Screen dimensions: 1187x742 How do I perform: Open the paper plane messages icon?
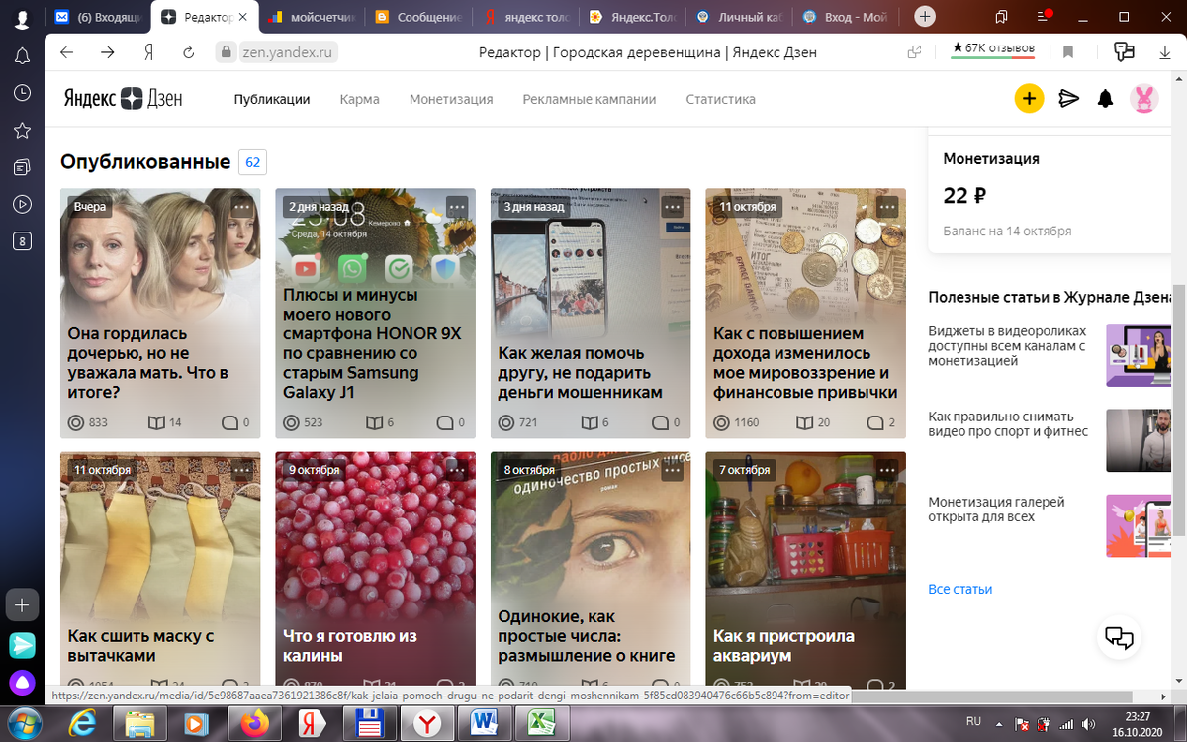tap(1068, 98)
